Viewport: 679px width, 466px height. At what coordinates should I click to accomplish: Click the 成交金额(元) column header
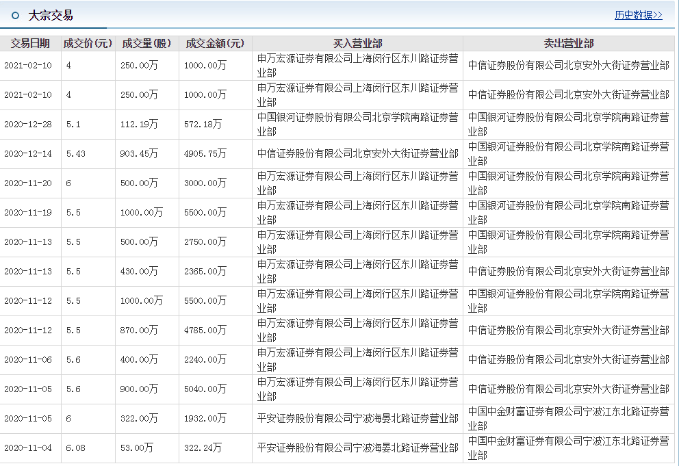[x=215, y=43]
